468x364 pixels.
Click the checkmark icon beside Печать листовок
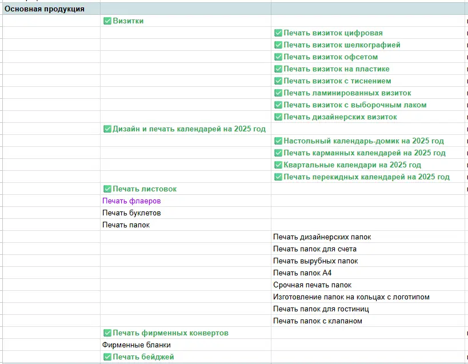coord(107,189)
